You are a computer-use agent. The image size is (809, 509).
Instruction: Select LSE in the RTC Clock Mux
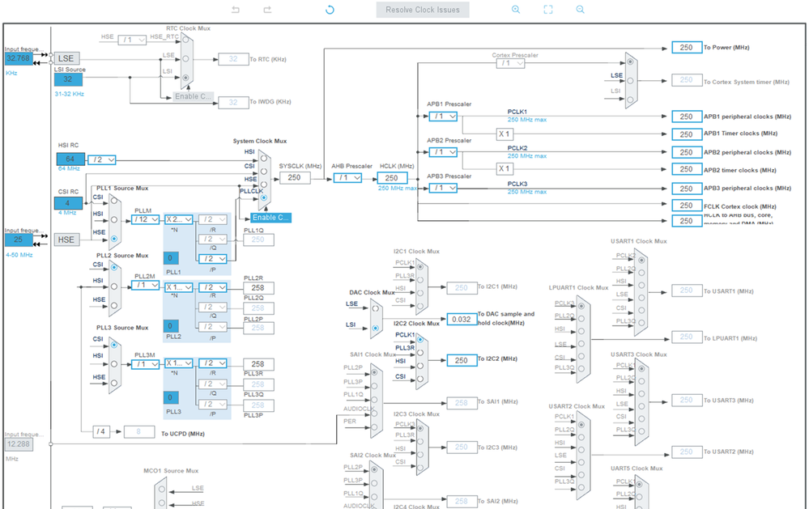click(x=185, y=59)
